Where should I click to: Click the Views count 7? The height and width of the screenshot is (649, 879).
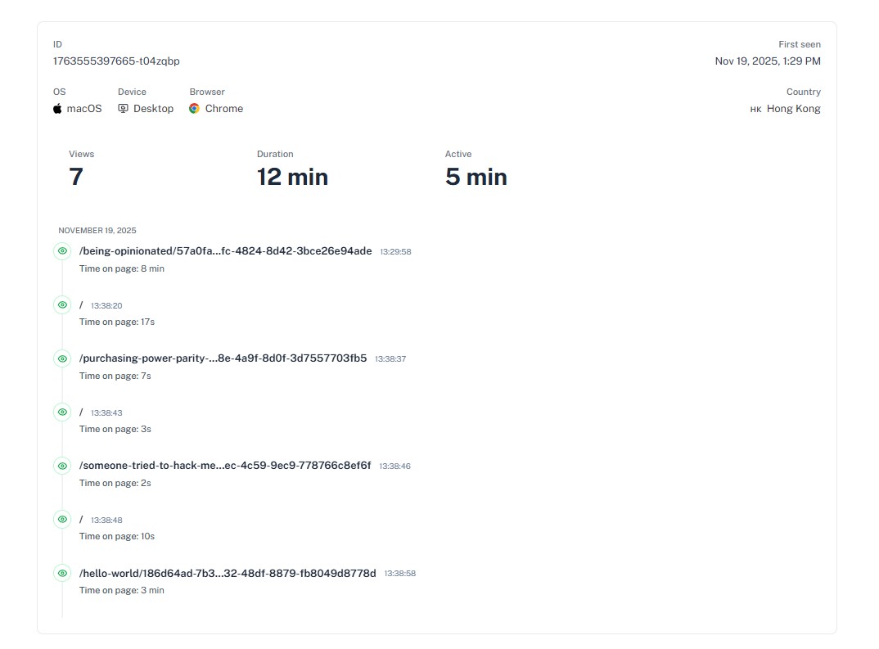pyautogui.click(x=76, y=177)
